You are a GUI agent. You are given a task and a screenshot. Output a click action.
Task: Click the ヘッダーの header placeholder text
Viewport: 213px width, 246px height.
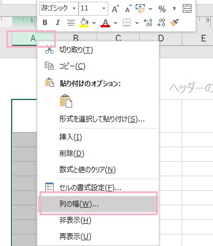pos(191,88)
